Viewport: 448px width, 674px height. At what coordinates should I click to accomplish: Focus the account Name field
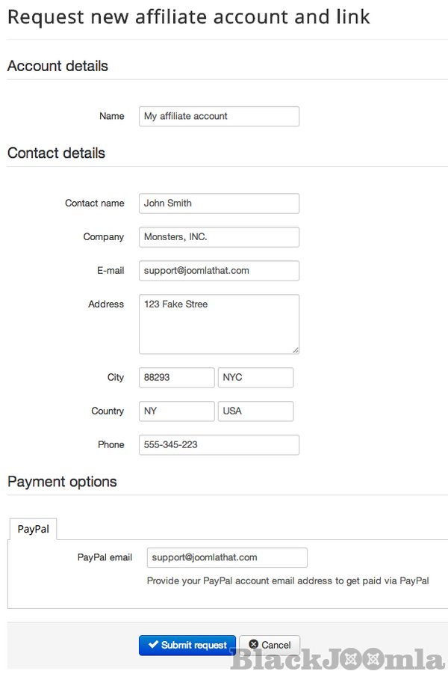pos(219,116)
